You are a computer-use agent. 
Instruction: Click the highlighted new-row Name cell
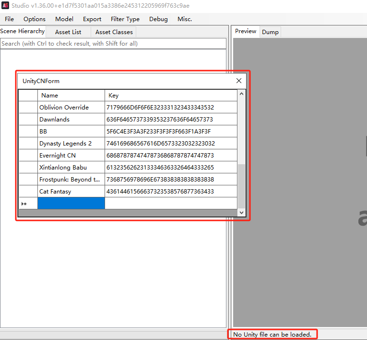[x=71, y=203]
